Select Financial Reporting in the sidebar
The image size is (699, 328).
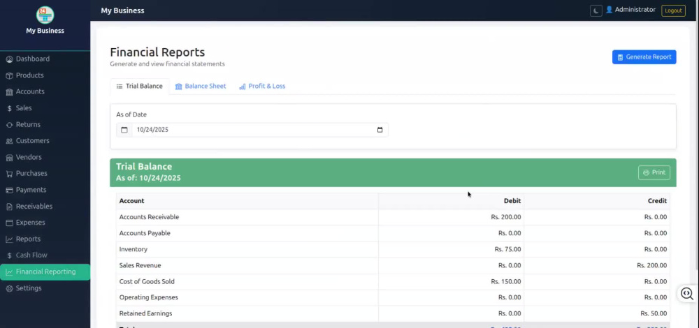(x=45, y=272)
